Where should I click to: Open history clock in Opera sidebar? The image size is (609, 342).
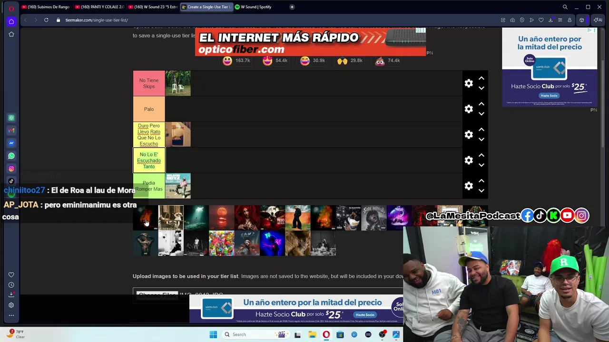pos(11,285)
